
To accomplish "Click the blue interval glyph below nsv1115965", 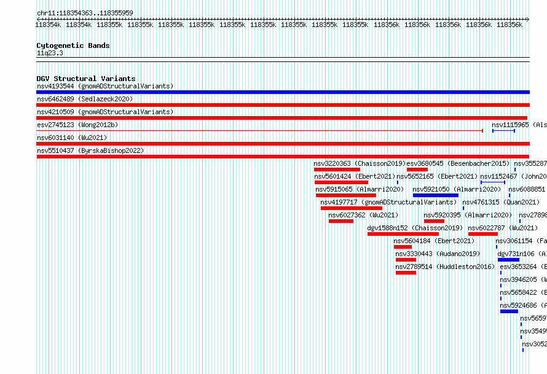I will [504, 131].
